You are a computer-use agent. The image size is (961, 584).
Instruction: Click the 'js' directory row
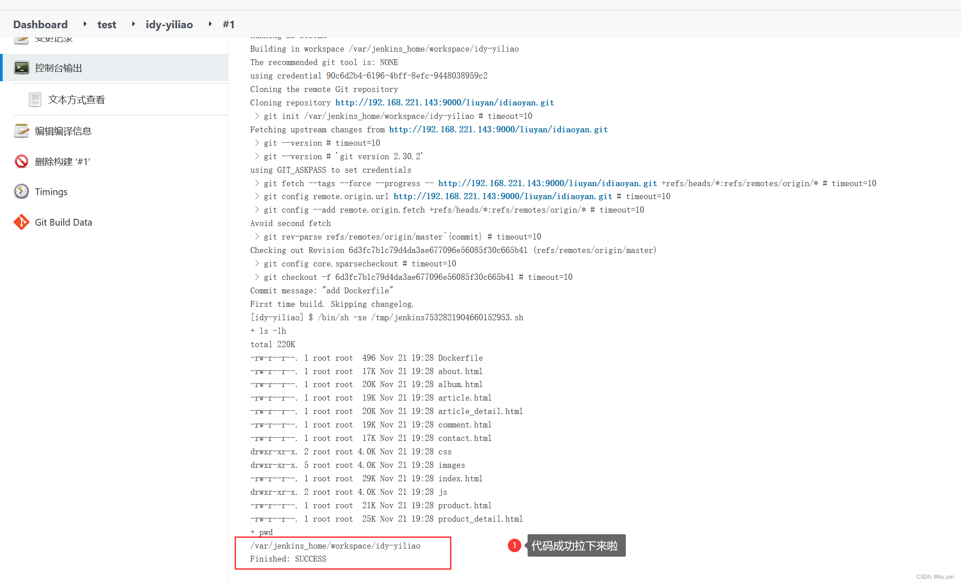[349, 492]
